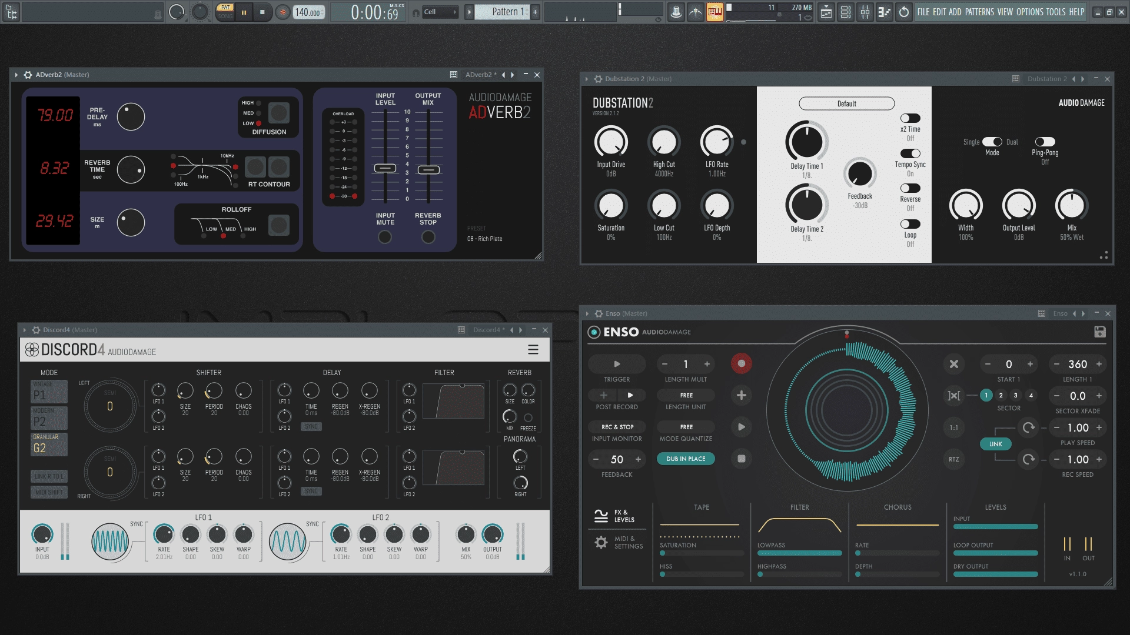
Task: Expand the Discord4 window menu triangle
Action: tap(24, 330)
